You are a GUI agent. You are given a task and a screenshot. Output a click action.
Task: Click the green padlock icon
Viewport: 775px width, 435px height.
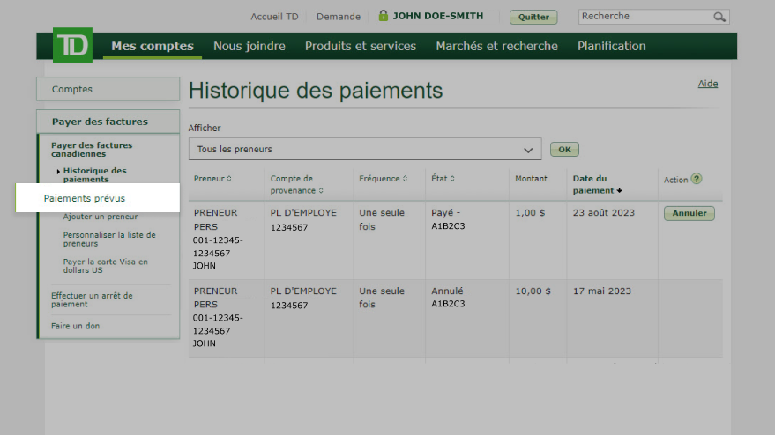[383, 15]
